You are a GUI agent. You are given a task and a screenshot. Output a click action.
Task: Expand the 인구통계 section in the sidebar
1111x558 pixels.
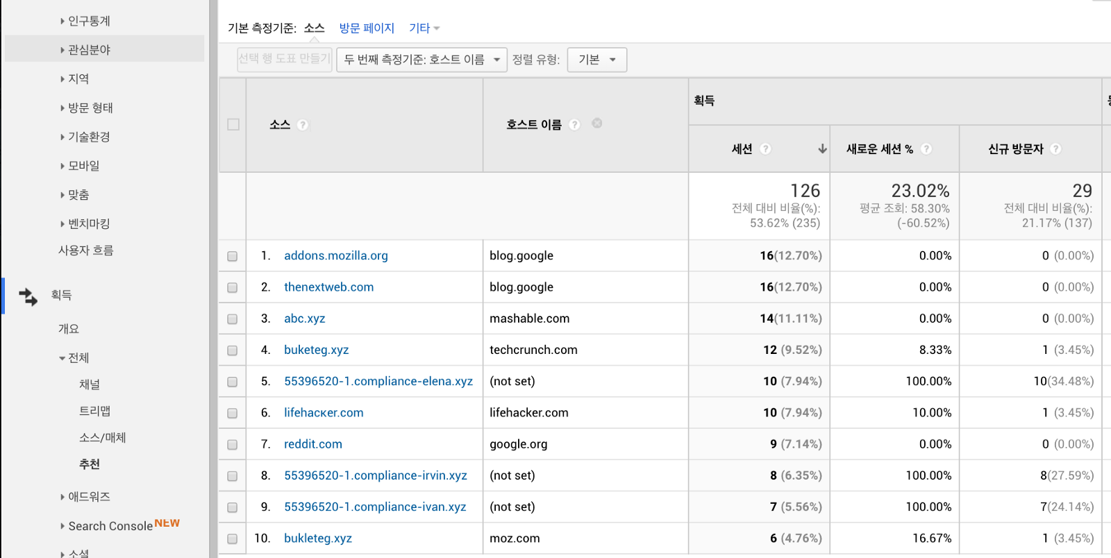(x=88, y=21)
